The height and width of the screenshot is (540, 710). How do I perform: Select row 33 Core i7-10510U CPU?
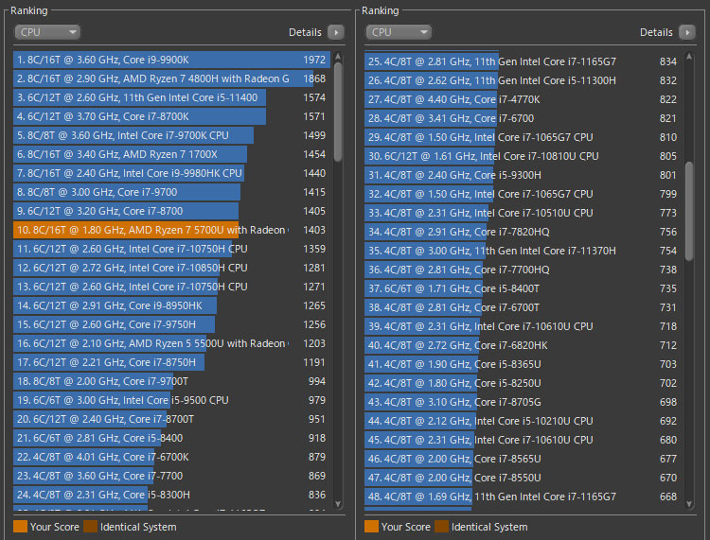click(523, 213)
